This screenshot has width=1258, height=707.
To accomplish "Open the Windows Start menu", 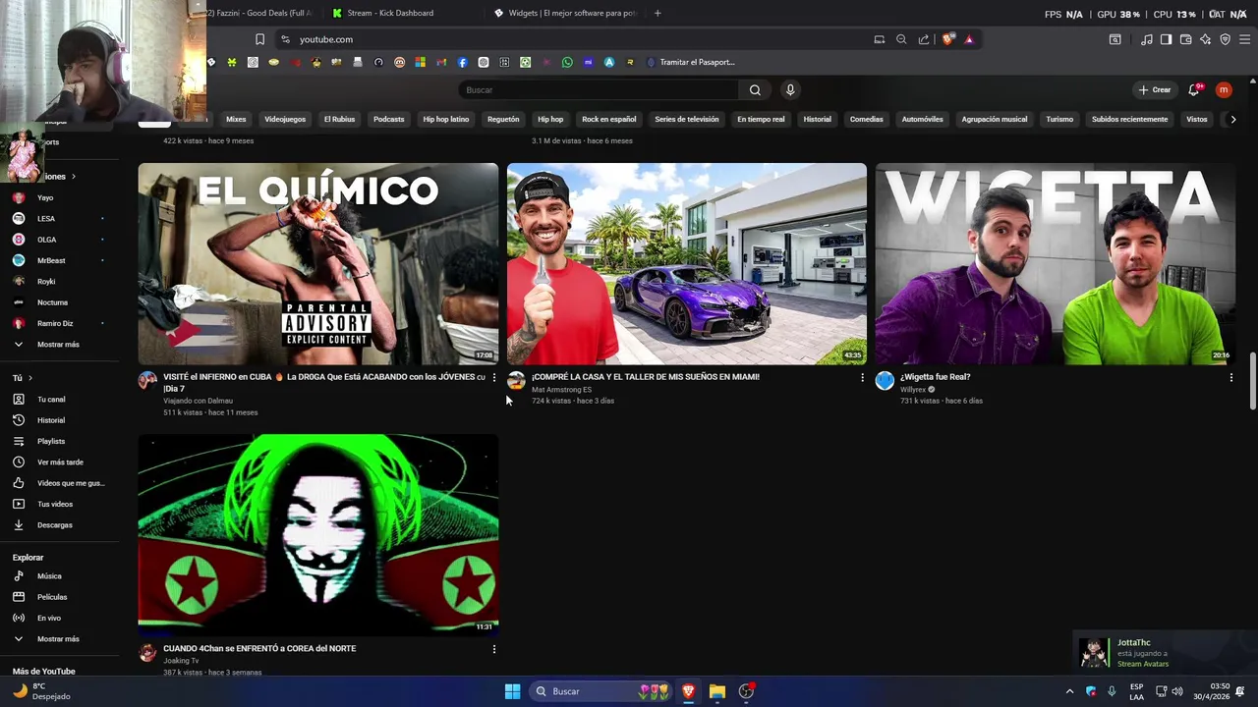I will [x=512, y=691].
